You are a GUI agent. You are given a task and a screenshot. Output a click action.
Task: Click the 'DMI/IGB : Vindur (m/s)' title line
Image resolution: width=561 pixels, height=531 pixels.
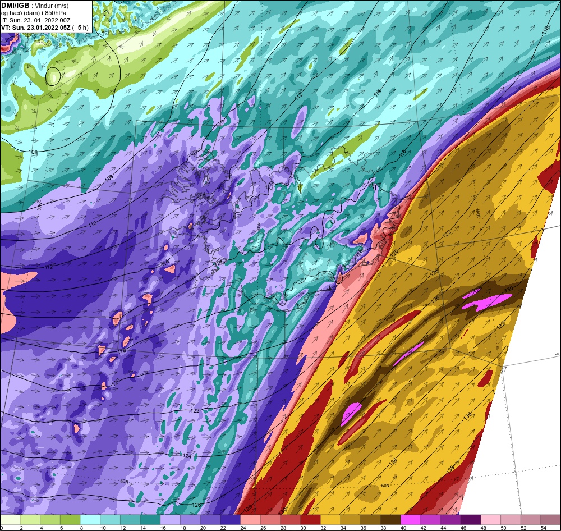point(35,6)
